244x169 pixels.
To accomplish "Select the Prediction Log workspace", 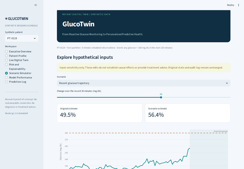I will point(16,82).
